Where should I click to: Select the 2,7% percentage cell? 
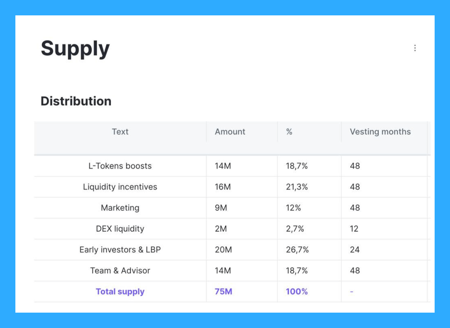coord(295,229)
